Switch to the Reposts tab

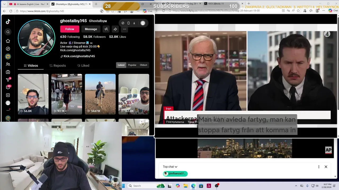coord(57,65)
